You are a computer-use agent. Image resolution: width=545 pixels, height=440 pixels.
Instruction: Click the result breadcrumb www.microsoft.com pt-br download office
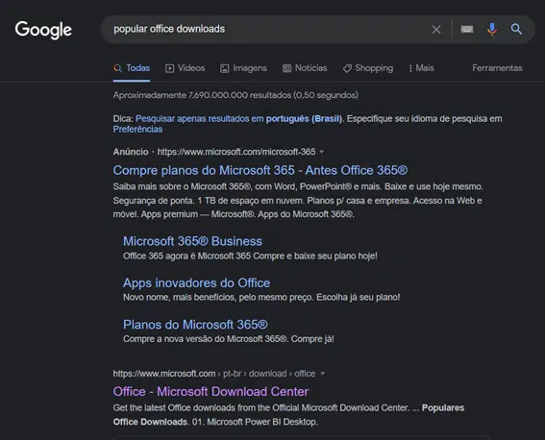[214, 374]
